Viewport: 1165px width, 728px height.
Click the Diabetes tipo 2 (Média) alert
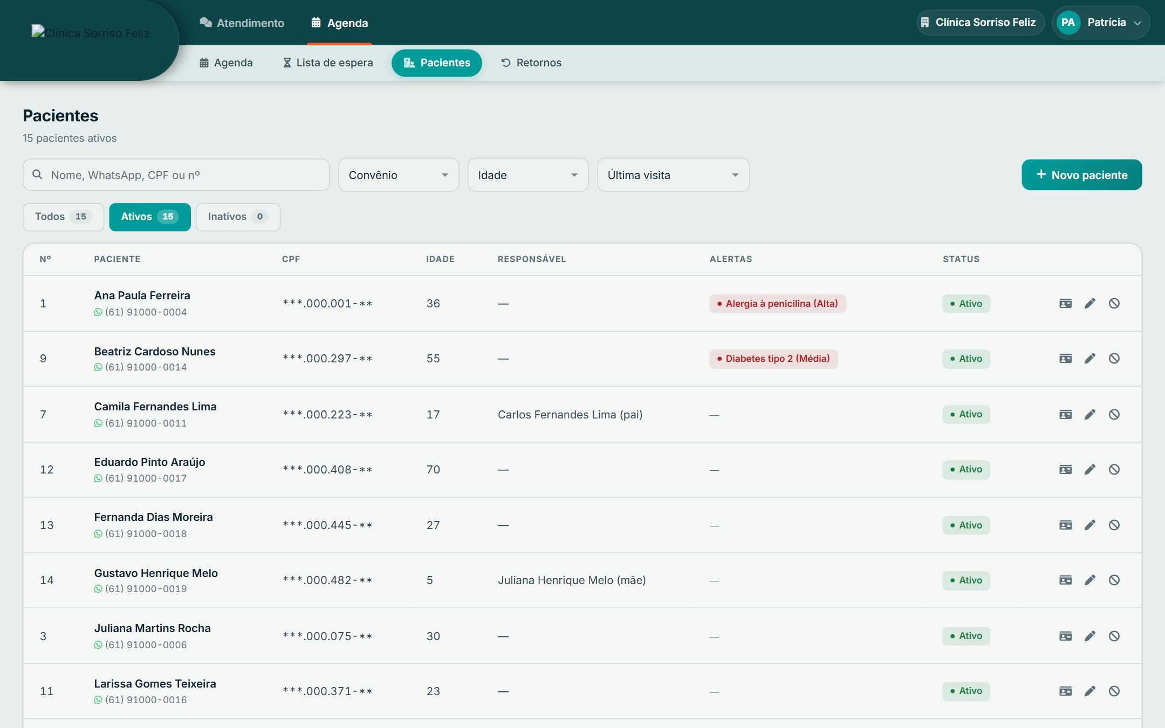point(773,359)
